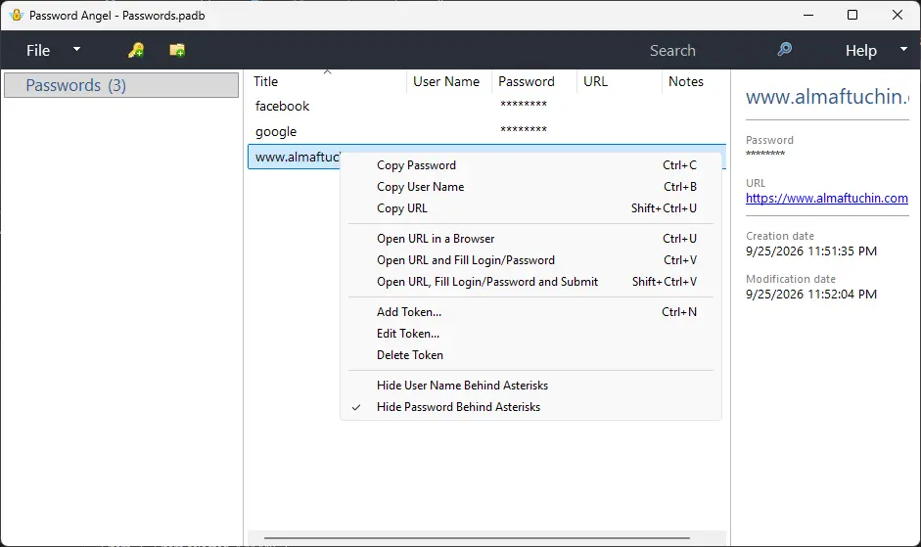The image size is (921, 547).
Task: Choose Copy Password from context menu
Action: click(530, 165)
